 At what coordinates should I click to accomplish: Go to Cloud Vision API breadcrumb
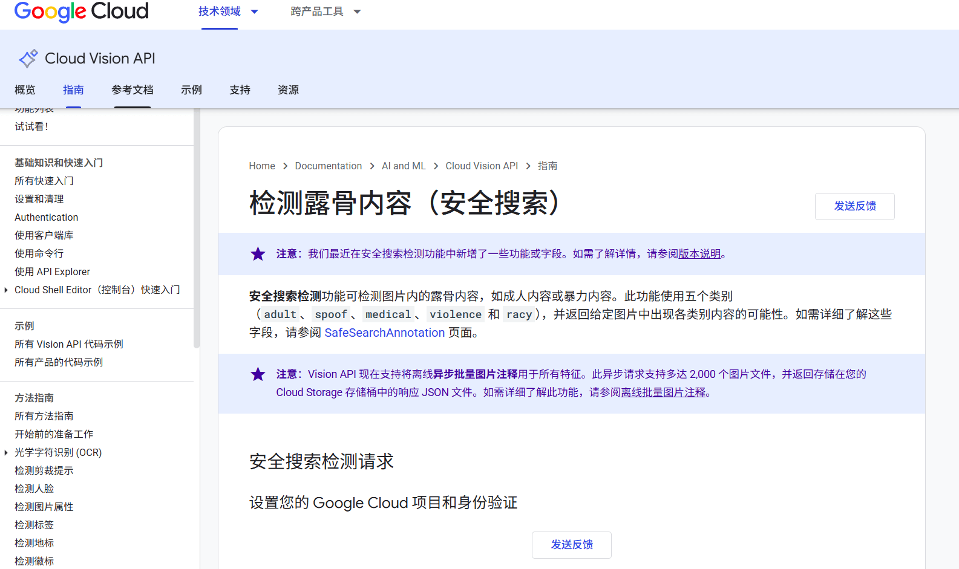tap(482, 166)
